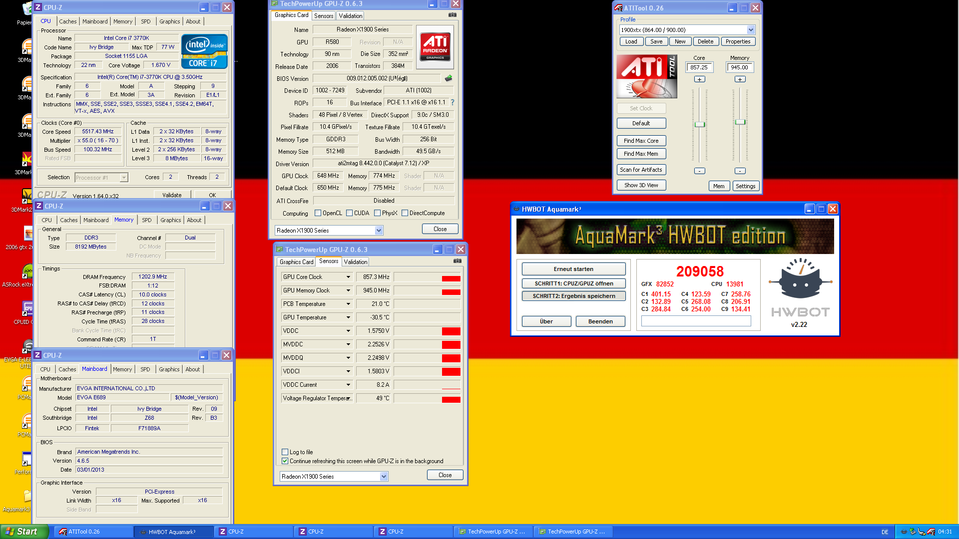The width and height of the screenshot is (959, 539).
Task: Click SCHRITT2: Ergebnis speichern button
Action: coord(573,296)
